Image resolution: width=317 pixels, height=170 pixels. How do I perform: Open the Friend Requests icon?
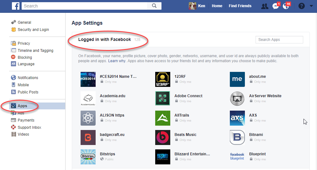point(265,6)
